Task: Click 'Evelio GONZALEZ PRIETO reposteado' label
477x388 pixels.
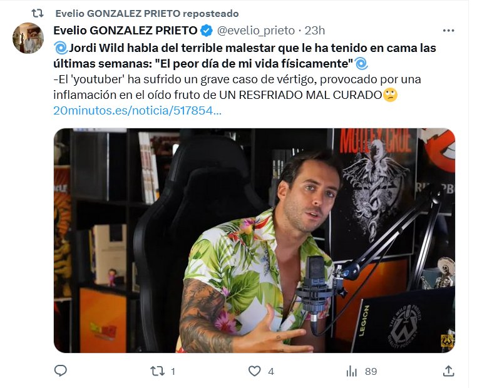Action: tap(147, 13)
